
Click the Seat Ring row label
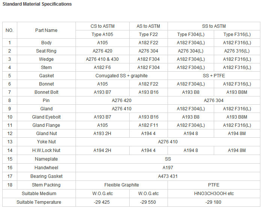click(46, 51)
